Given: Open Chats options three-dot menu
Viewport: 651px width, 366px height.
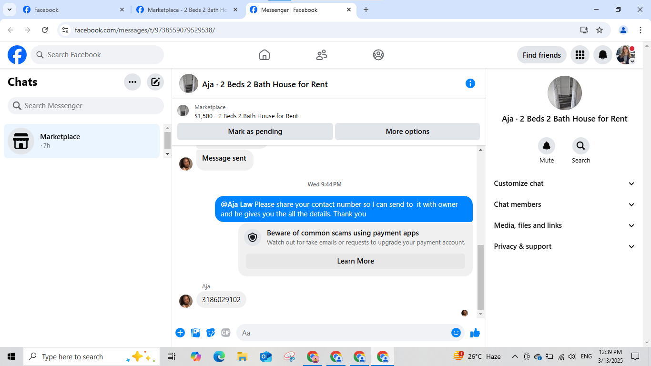Looking at the screenshot, I should (132, 82).
